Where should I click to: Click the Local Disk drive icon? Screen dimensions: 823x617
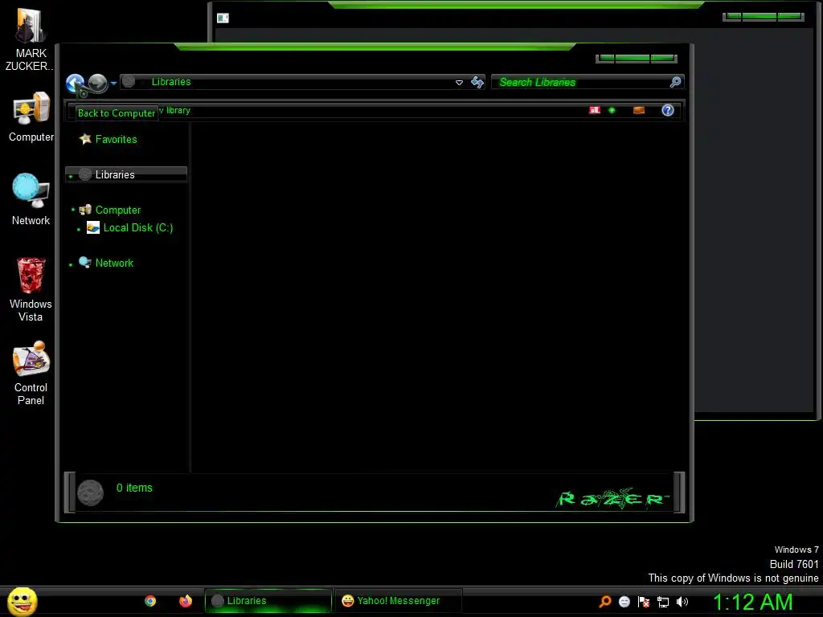click(93, 227)
